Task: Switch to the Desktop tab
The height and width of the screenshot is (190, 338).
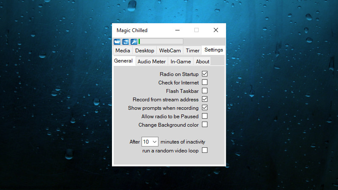Action: [x=144, y=51]
